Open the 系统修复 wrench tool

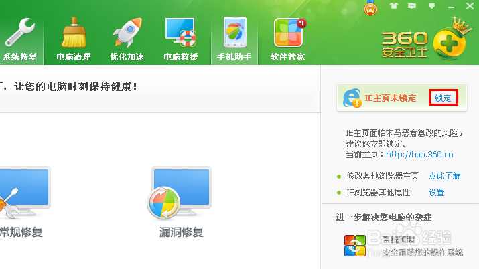pyautogui.click(x=20, y=39)
